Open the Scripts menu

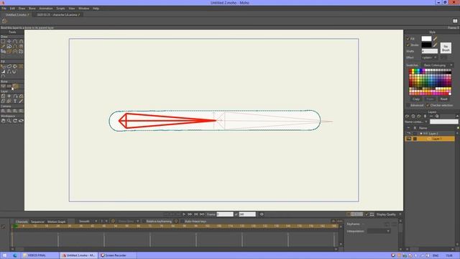click(x=60, y=9)
